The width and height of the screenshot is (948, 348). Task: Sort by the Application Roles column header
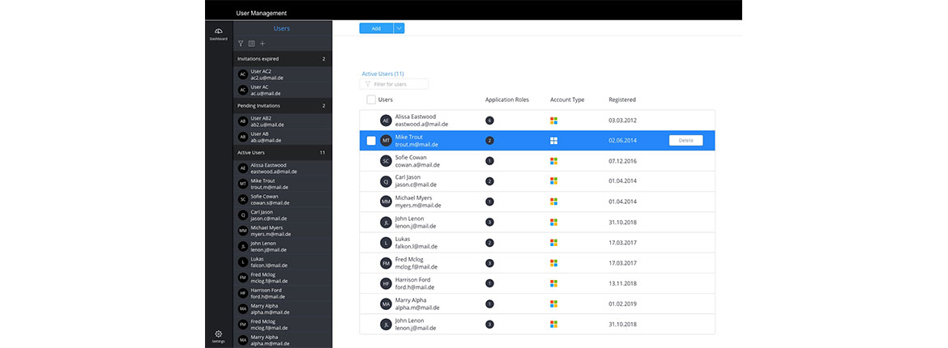[506, 100]
